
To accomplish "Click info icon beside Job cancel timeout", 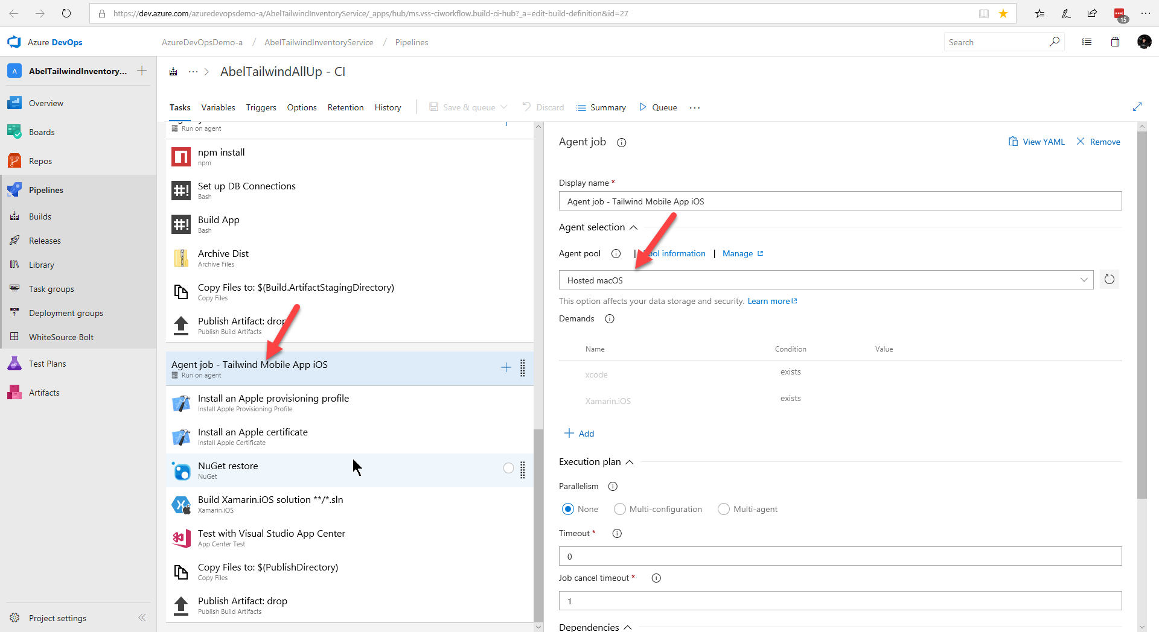I will pyautogui.click(x=656, y=578).
